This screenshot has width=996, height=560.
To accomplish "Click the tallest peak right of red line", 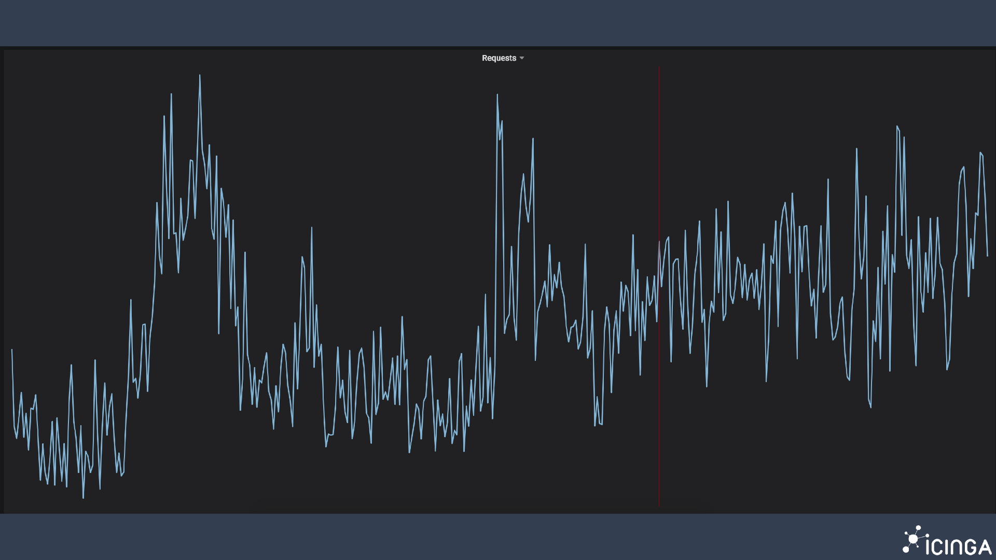I will [x=897, y=126].
